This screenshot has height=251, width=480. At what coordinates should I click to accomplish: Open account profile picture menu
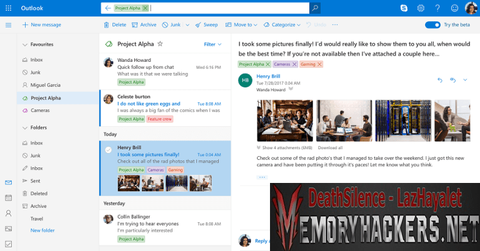pos(471,8)
